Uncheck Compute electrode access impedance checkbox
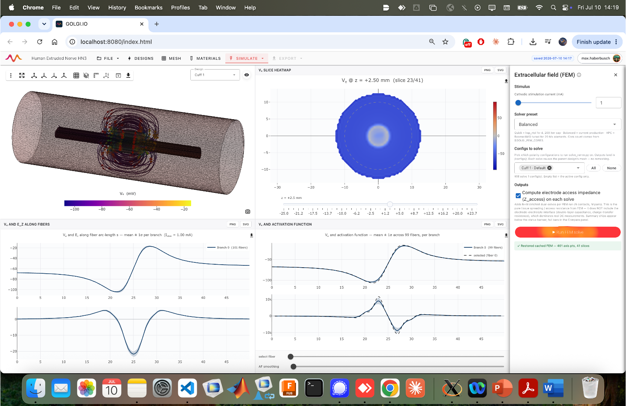 (518, 196)
